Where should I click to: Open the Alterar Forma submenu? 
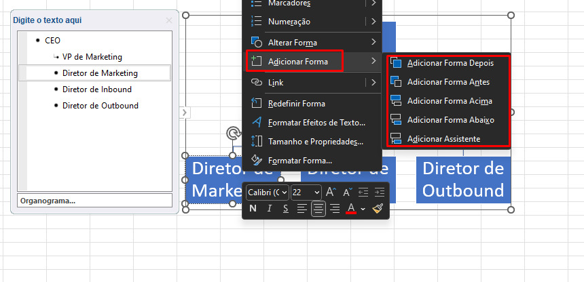click(x=312, y=43)
